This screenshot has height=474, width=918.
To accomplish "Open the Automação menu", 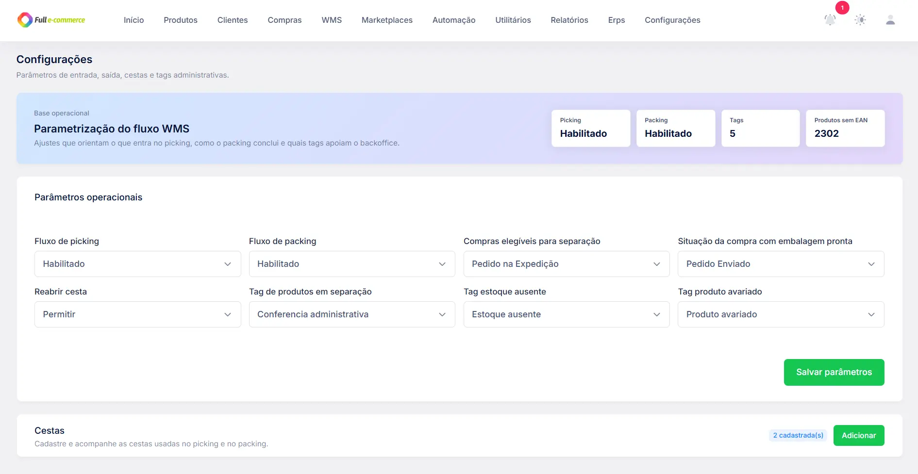I will [x=454, y=20].
